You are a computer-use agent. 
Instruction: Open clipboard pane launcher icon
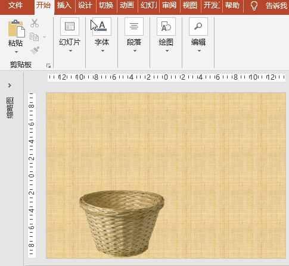pos(48,65)
